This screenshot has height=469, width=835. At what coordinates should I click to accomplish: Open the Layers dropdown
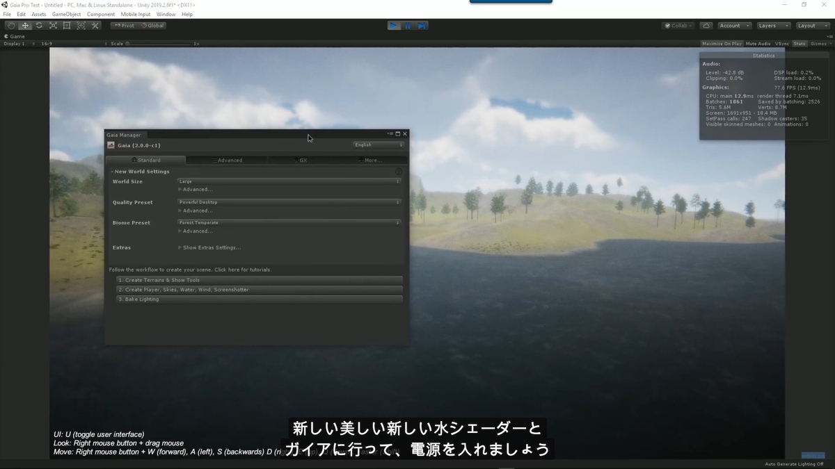pos(772,26)
